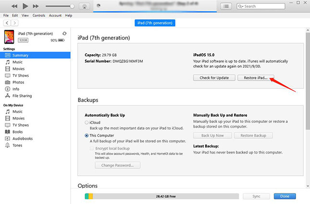Viewport: 310px width, 204px height.
Task: Click the scrollbar up arrow
Action: 308,30
